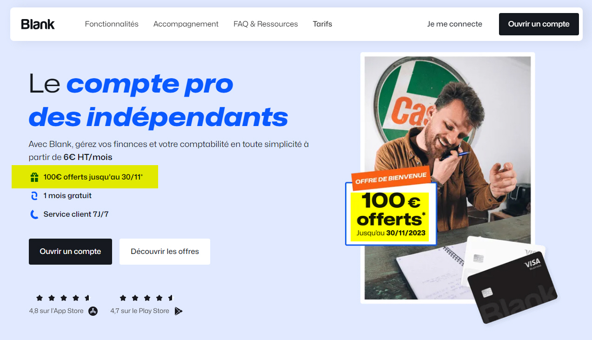Click the Blank logo in header

tap(38, 24)
